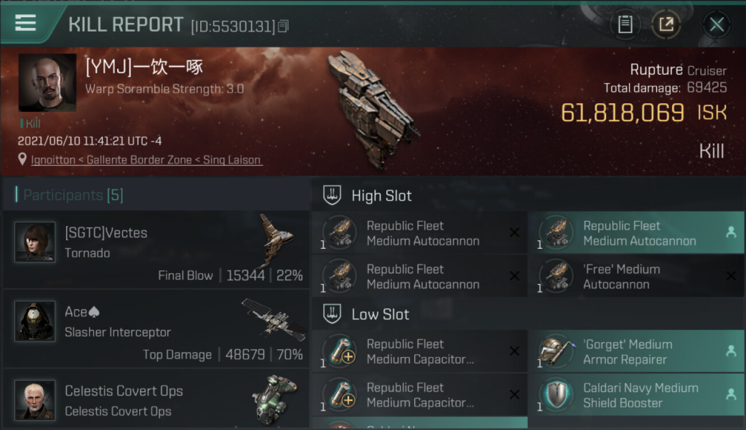Click the High Slot section header

pyautogui.click(x=381, y=196)
